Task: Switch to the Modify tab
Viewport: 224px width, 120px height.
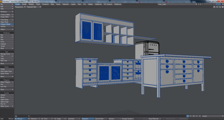Action: (x=24, y=4)
